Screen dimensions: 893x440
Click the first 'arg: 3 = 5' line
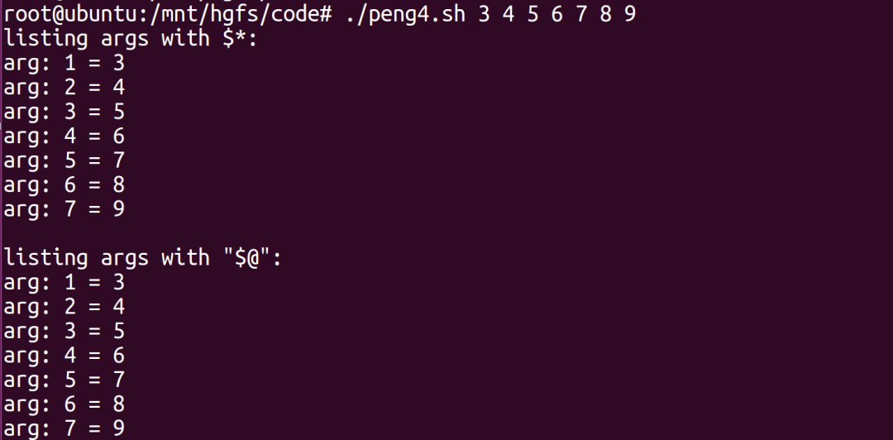[x=64, y=112]
